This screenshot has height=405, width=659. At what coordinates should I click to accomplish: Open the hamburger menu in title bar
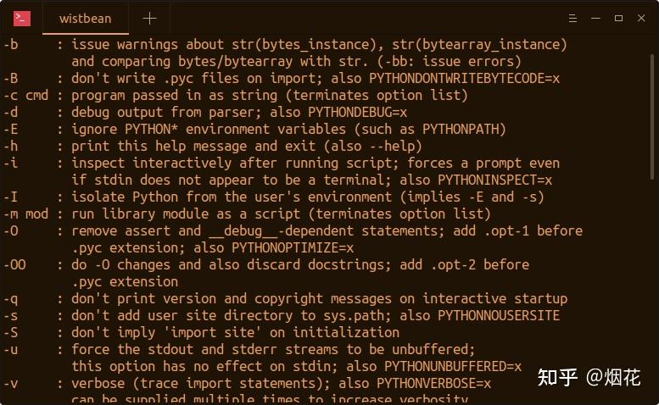click(572, 18)
